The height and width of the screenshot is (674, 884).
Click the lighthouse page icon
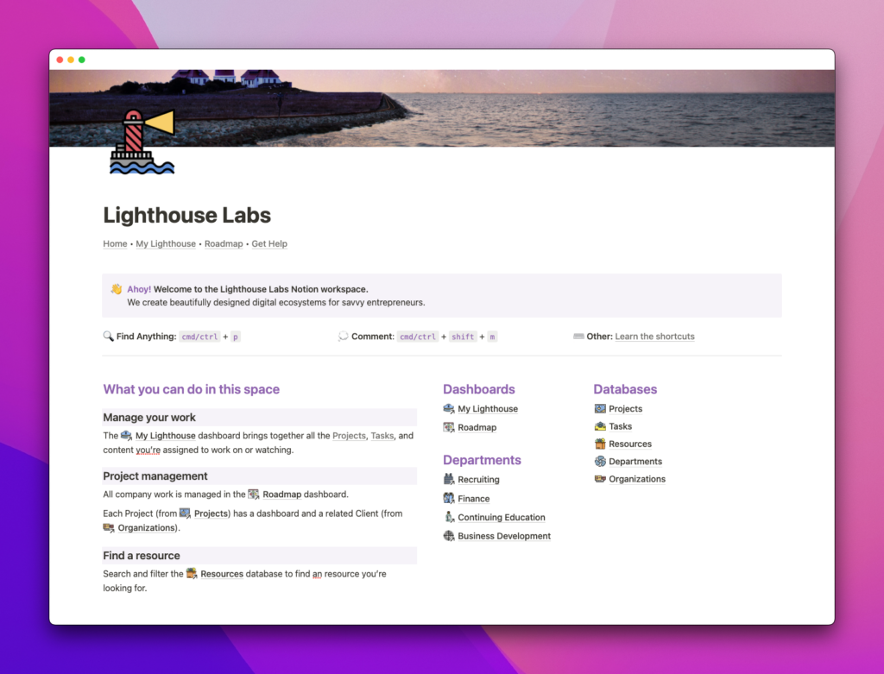click(x=142, y=142)
